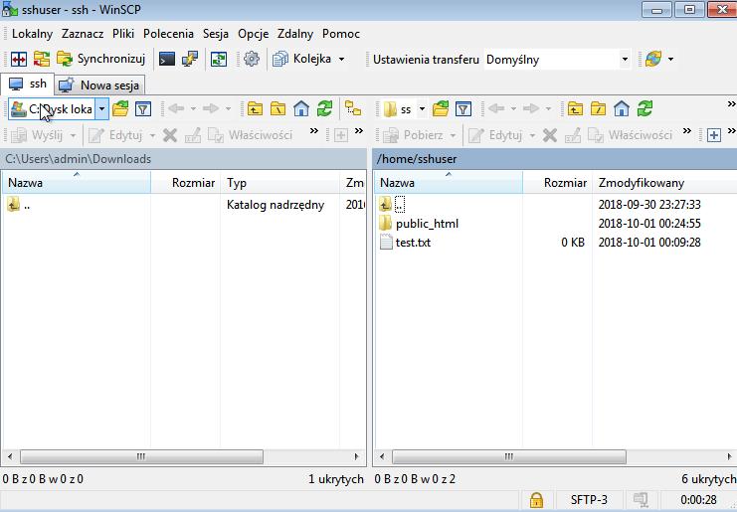
Task: Click the Kolejka queue button
Action: (x=302, y=60)
